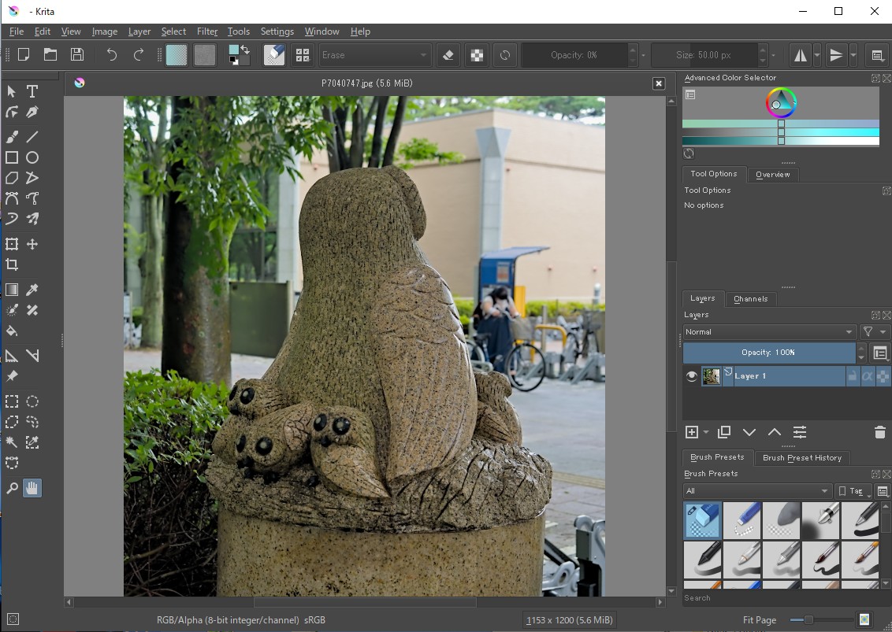Toggle preserve alpha button in toolbar
This screenshot has height=632, width=892.
point(477,55)
